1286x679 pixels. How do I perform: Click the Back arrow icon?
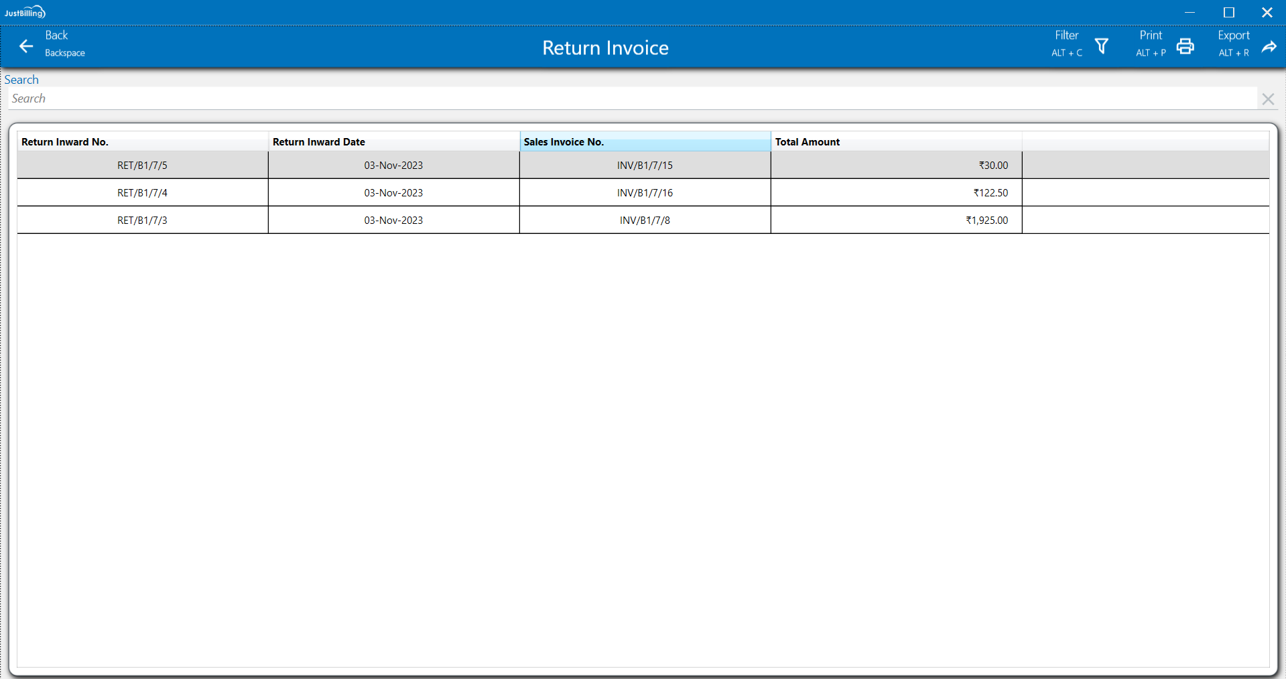[26, 46]
